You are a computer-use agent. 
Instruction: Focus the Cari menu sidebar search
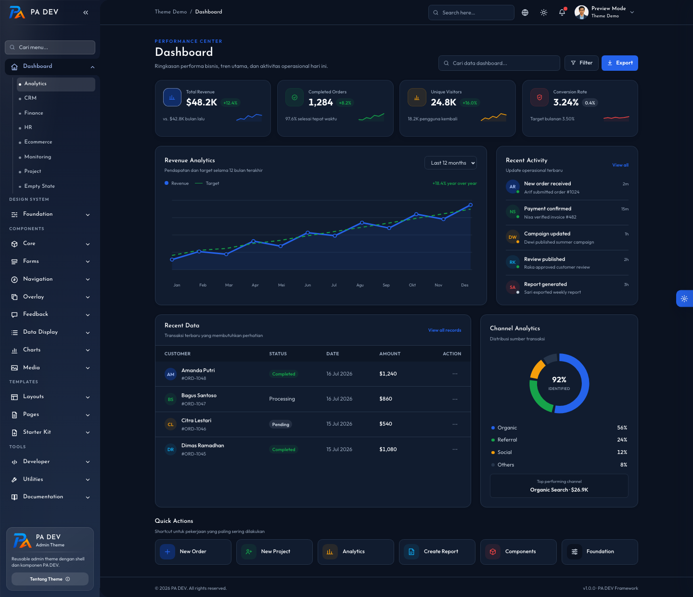50,47
